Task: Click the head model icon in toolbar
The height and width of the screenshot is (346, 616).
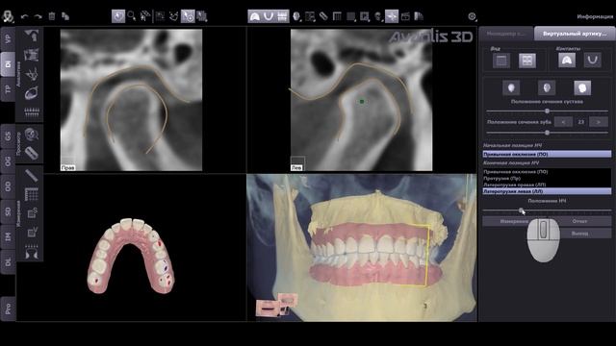Action: tap(296, 16)
